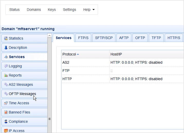Click the Compliance icon
Viewport: 184px width, 133px height.
6,121
